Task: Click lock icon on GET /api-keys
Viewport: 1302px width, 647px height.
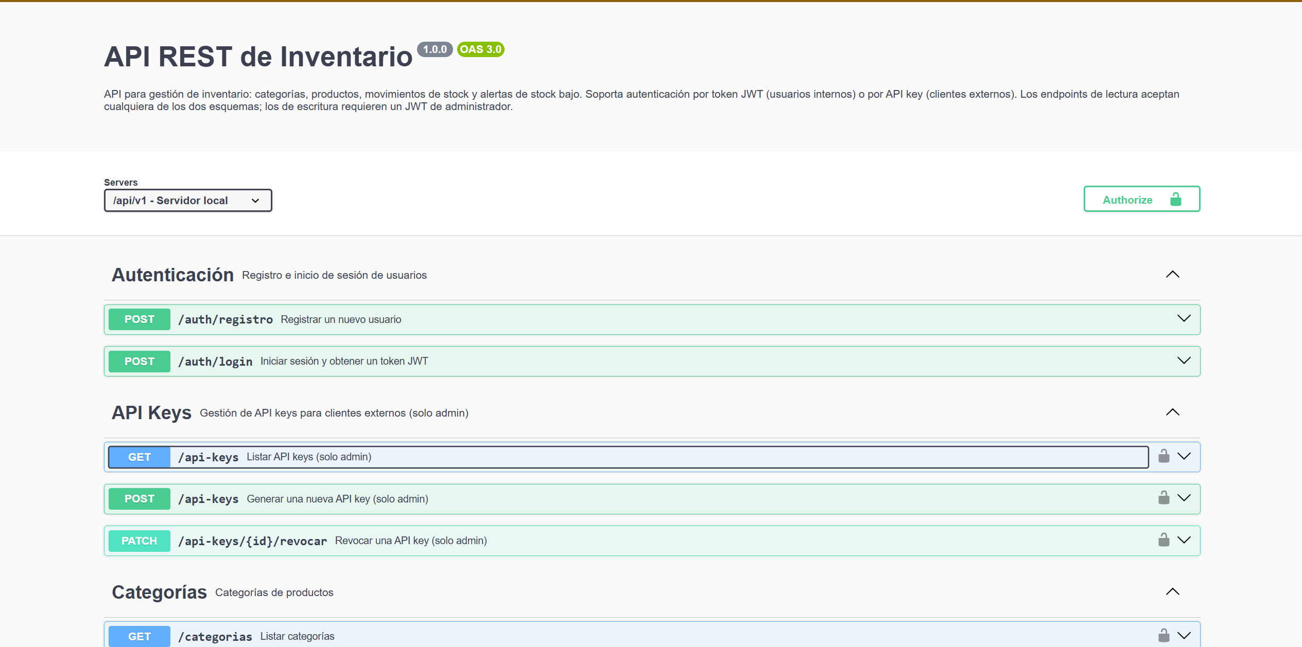Action: click(1164, 456)
